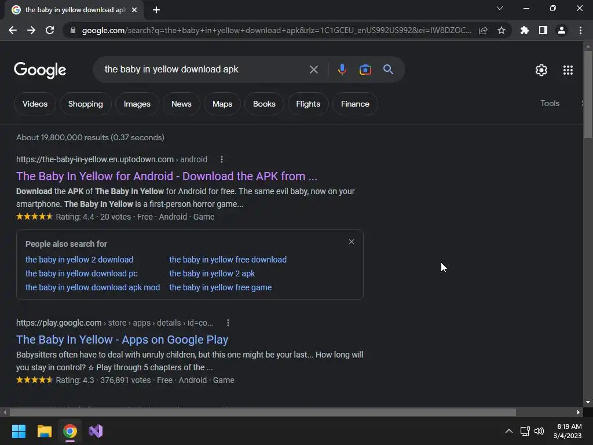Viewport: 593px width, 445px height.
Task: Open Windows Start menu
Action: click(19, 431)
